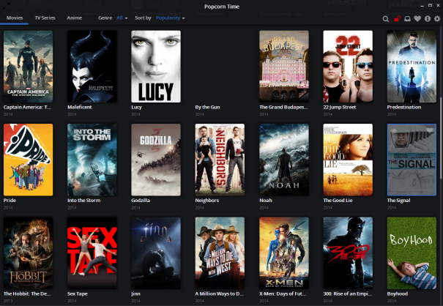Open settings with the gear icon
Viewport: 443px width, 306px height.
437,18
